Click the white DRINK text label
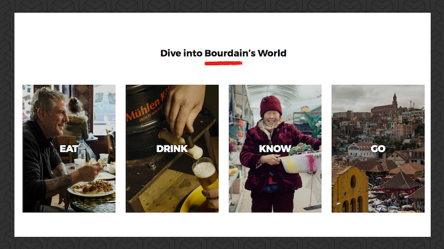This screenshot has width=444, height=249. pyautogui.click(x=172, y=148)
